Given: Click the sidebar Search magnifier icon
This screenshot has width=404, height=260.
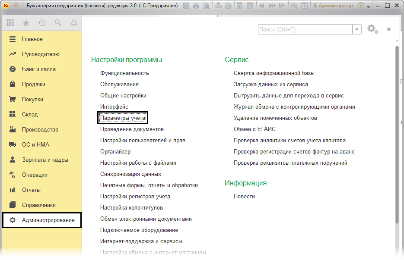Looking at the screenshot, I should [58, 23].
